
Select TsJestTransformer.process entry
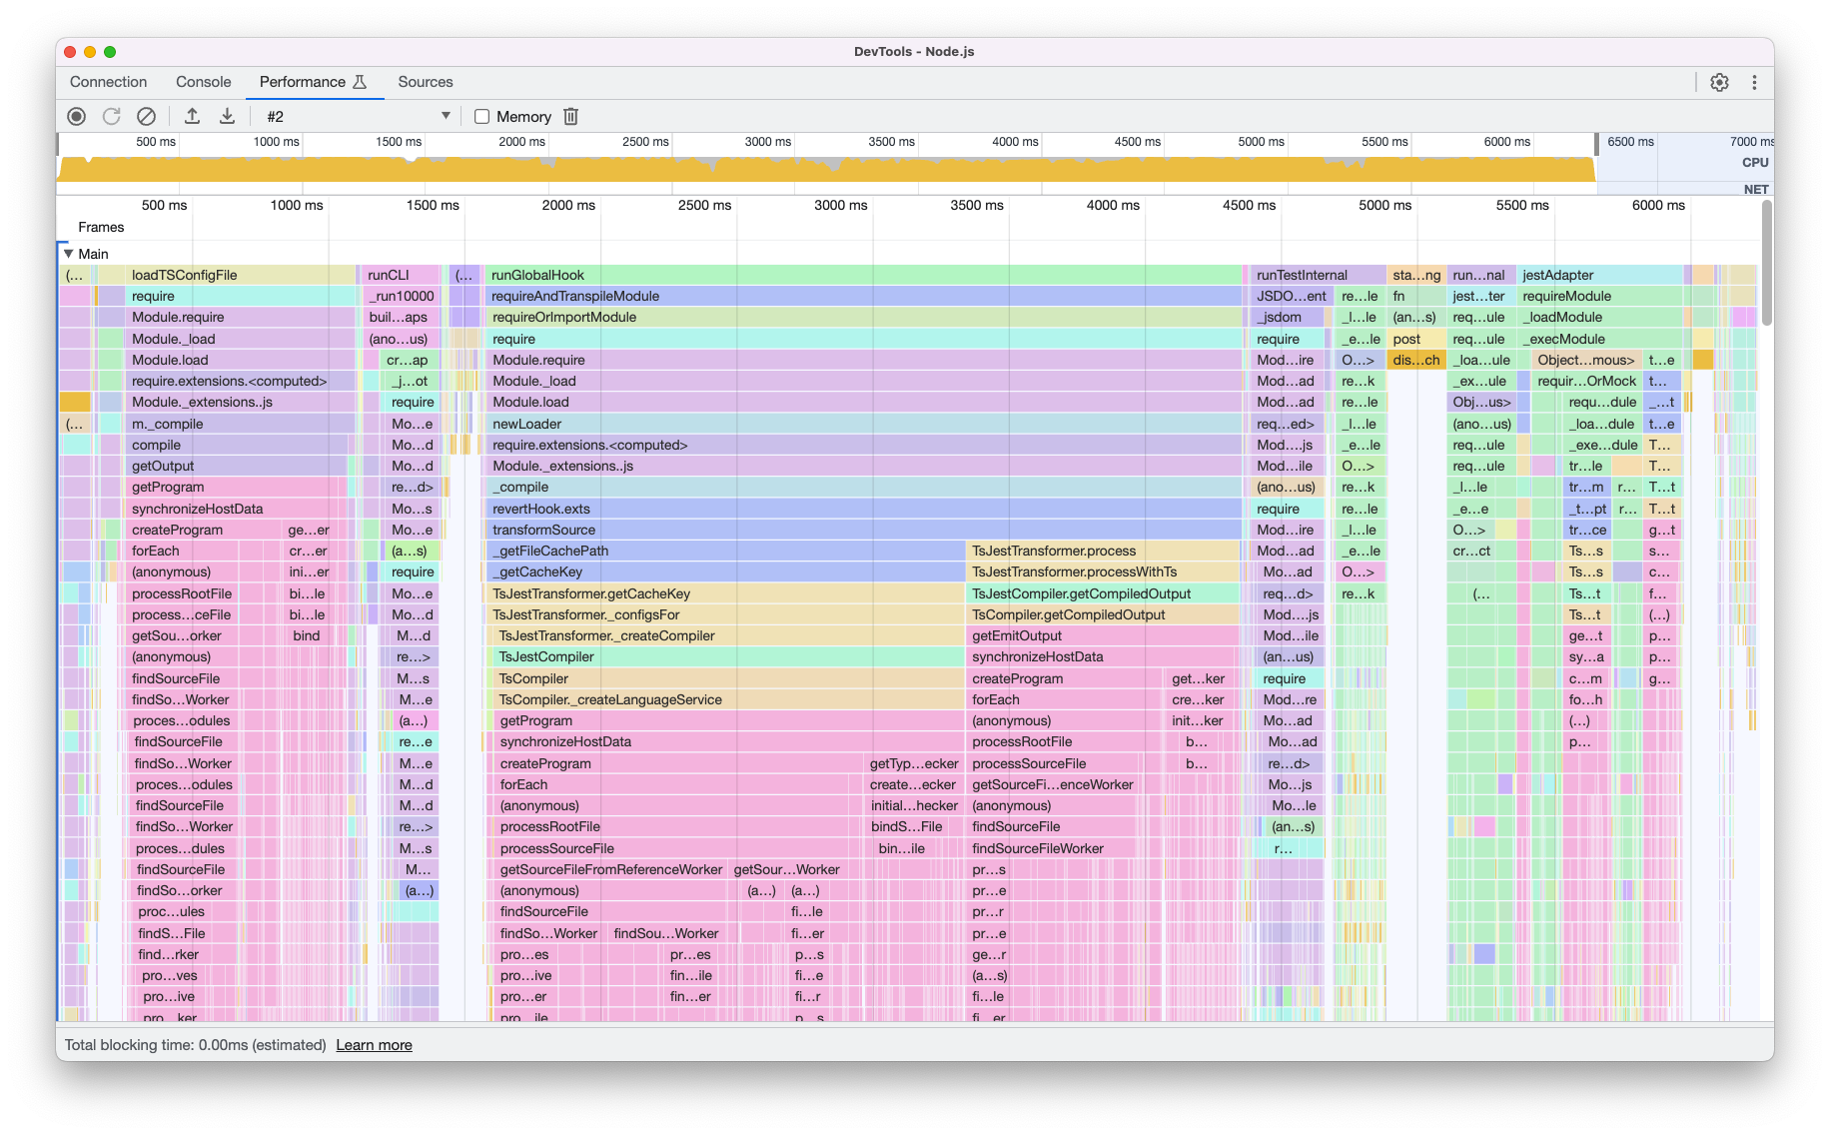click(1103, 551)
